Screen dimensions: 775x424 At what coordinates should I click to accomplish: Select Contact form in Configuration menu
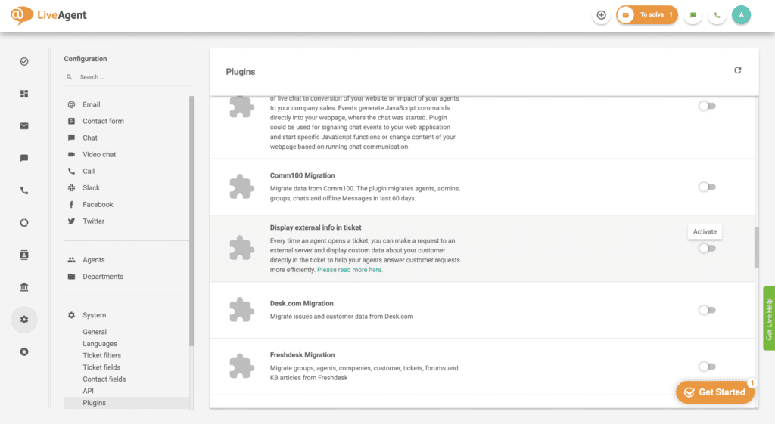(x=103, y=121)
